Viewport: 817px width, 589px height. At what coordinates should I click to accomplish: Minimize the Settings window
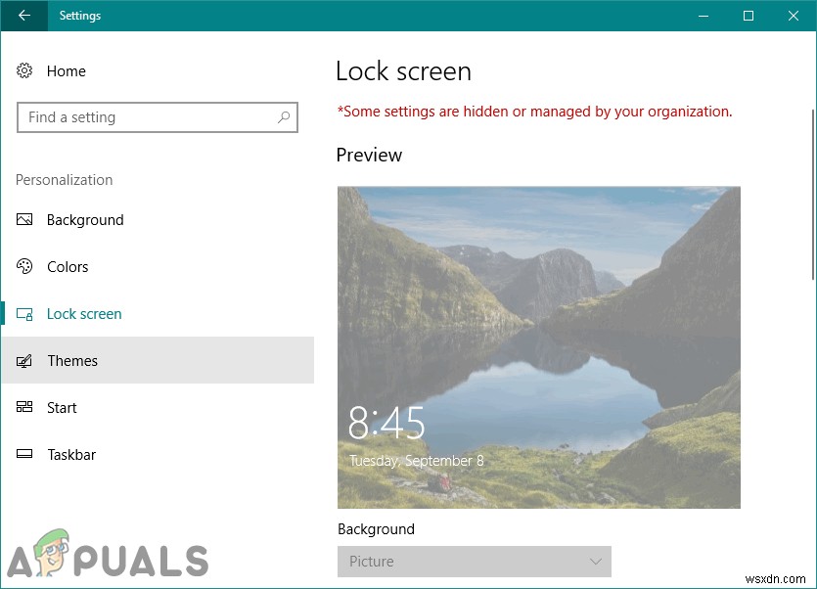[x=704, y=16]
